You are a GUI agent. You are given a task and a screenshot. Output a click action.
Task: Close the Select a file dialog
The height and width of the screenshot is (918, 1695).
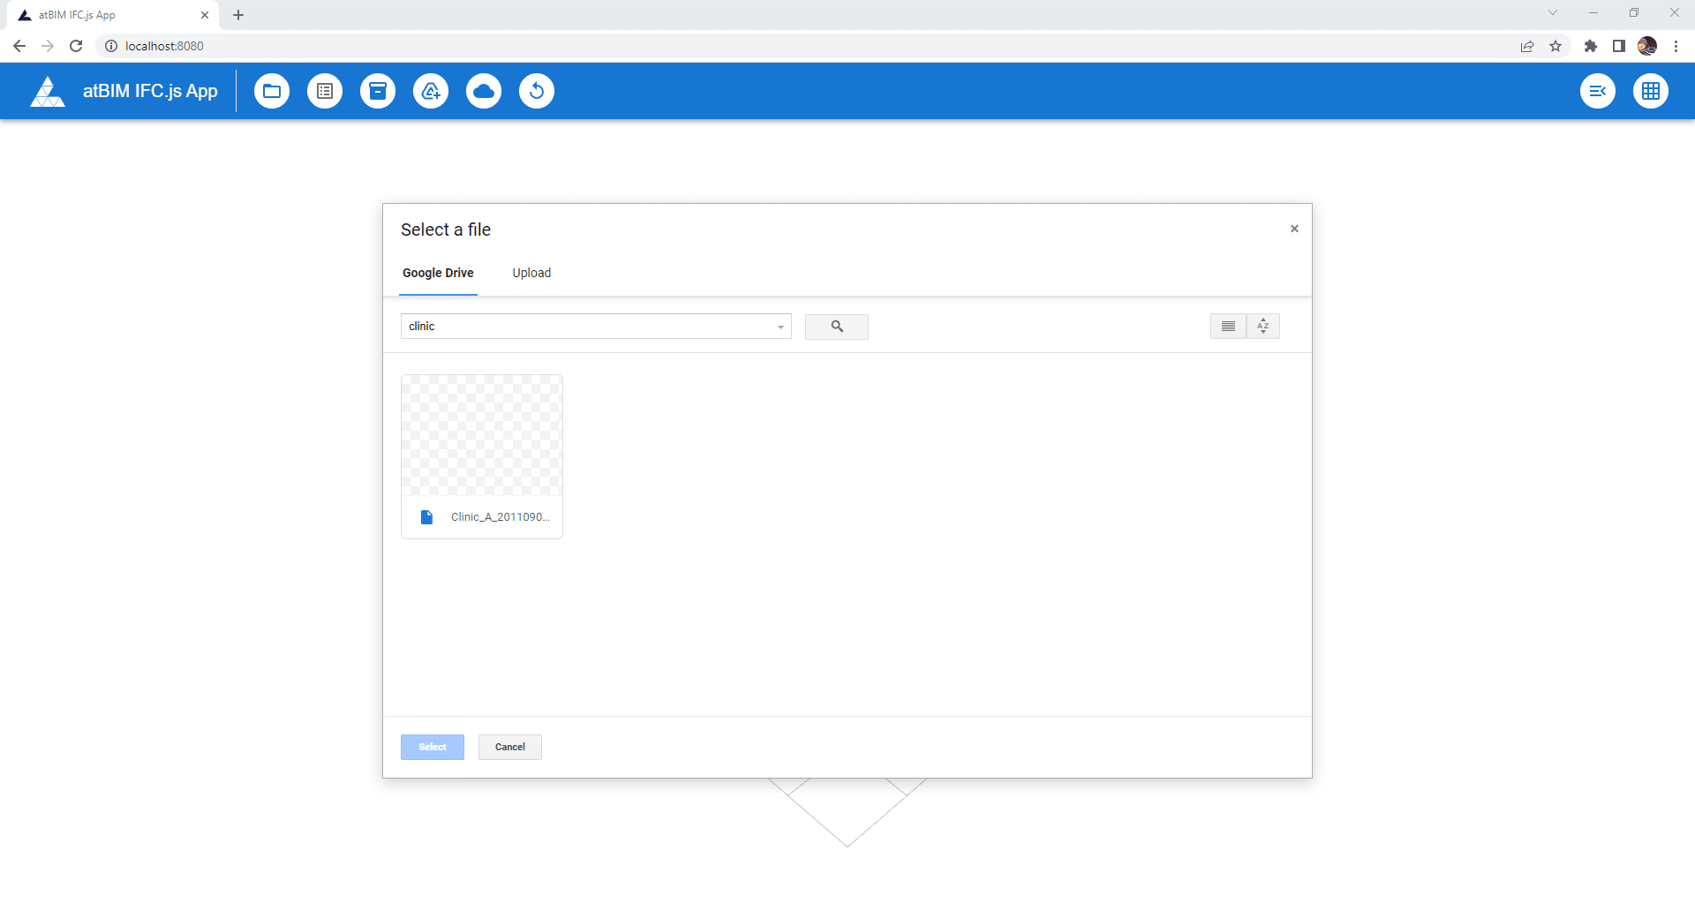click(x=1294, y=229)
